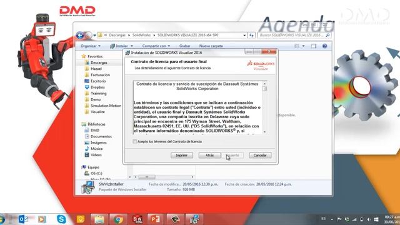Image resolution: width=400 pixels, height=225 pixels.
Task: Click the volume icon in system tray
Action: (369, 219)
